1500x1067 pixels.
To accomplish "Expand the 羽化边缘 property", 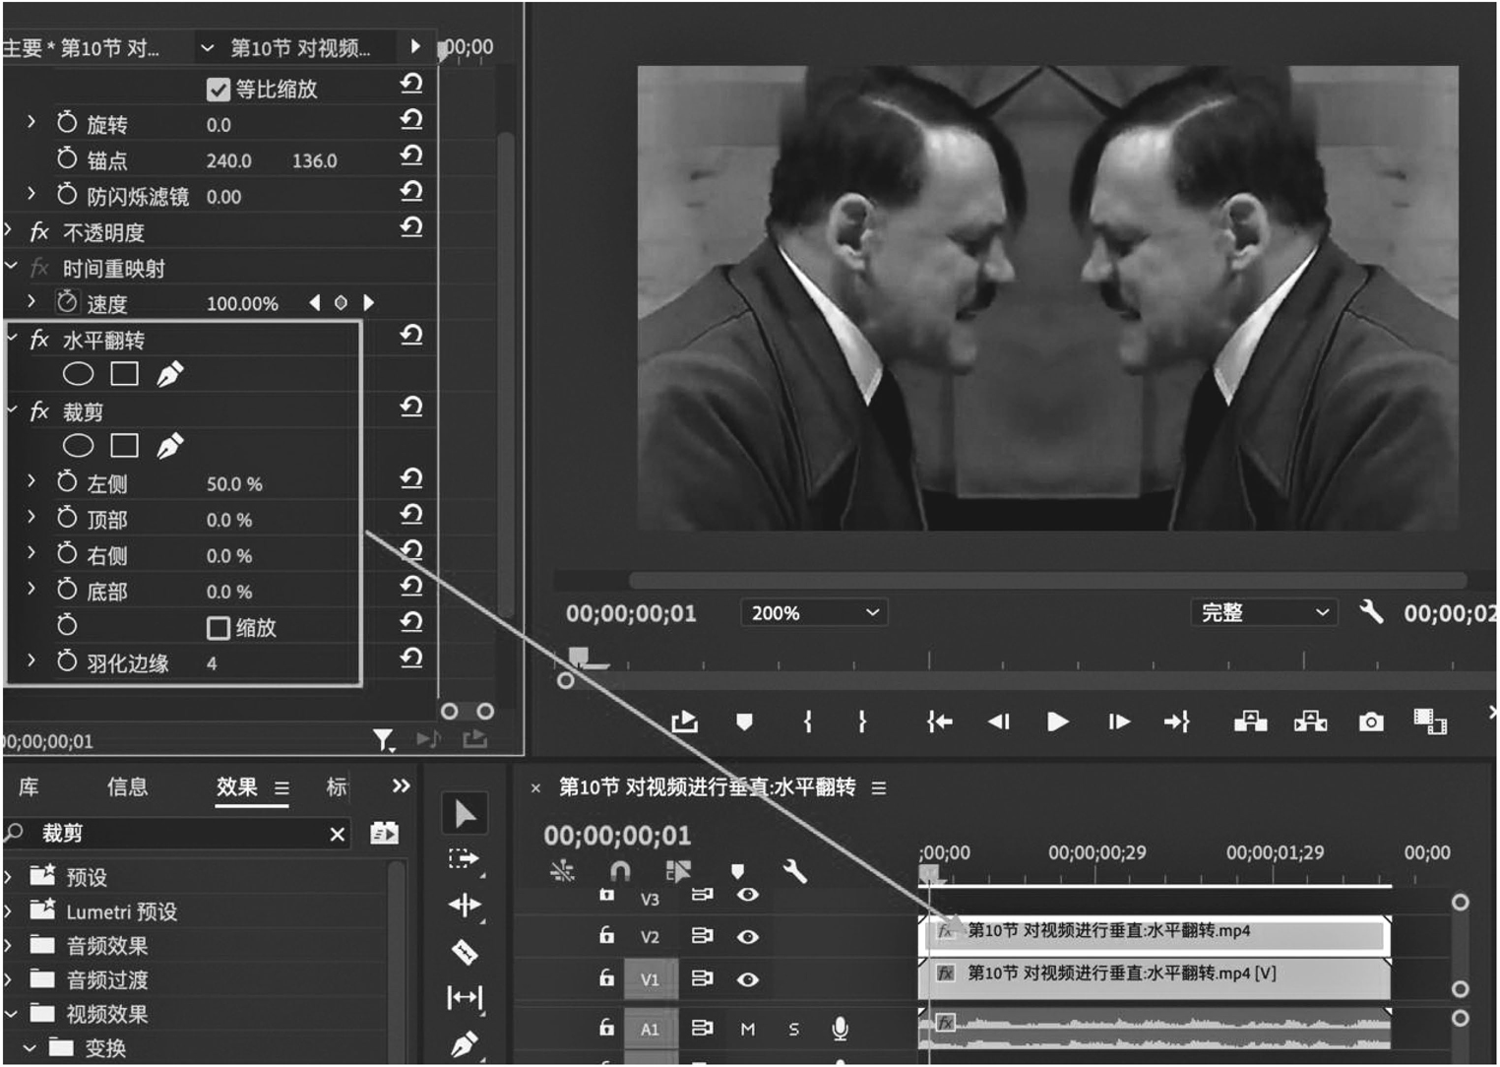I will [31, 660].
